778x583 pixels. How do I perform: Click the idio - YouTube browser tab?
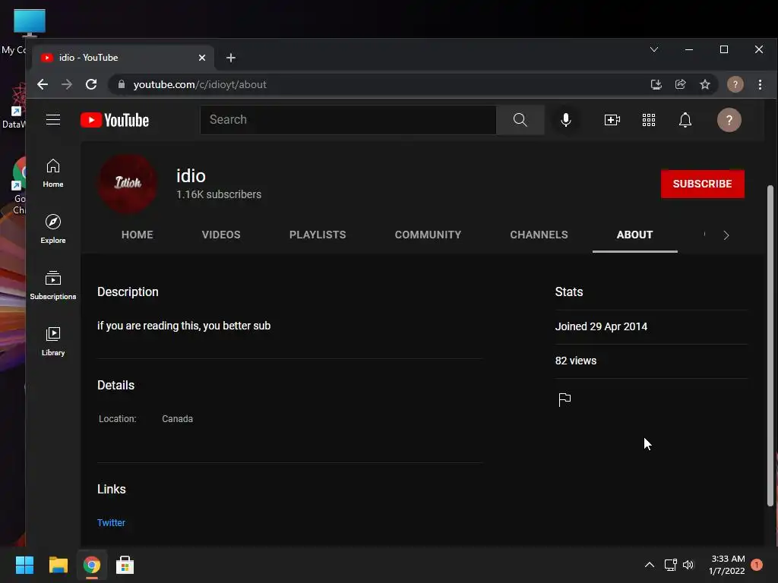(x=123, y=58)
